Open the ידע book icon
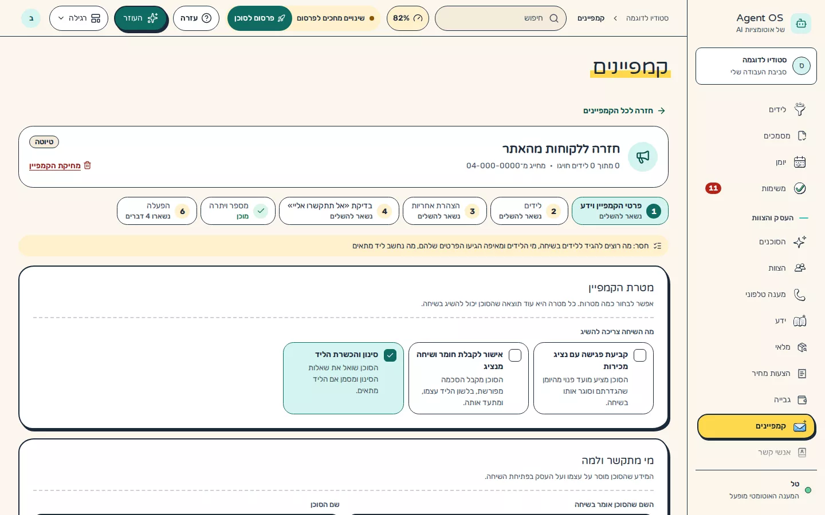 coord(800,320)
